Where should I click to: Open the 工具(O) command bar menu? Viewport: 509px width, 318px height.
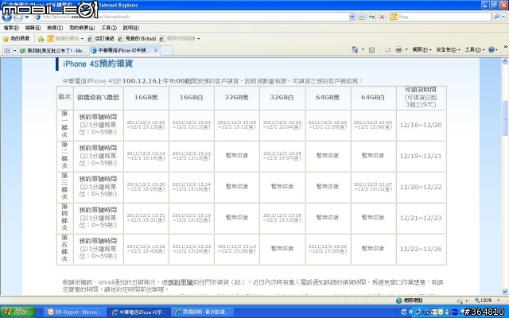474,49
